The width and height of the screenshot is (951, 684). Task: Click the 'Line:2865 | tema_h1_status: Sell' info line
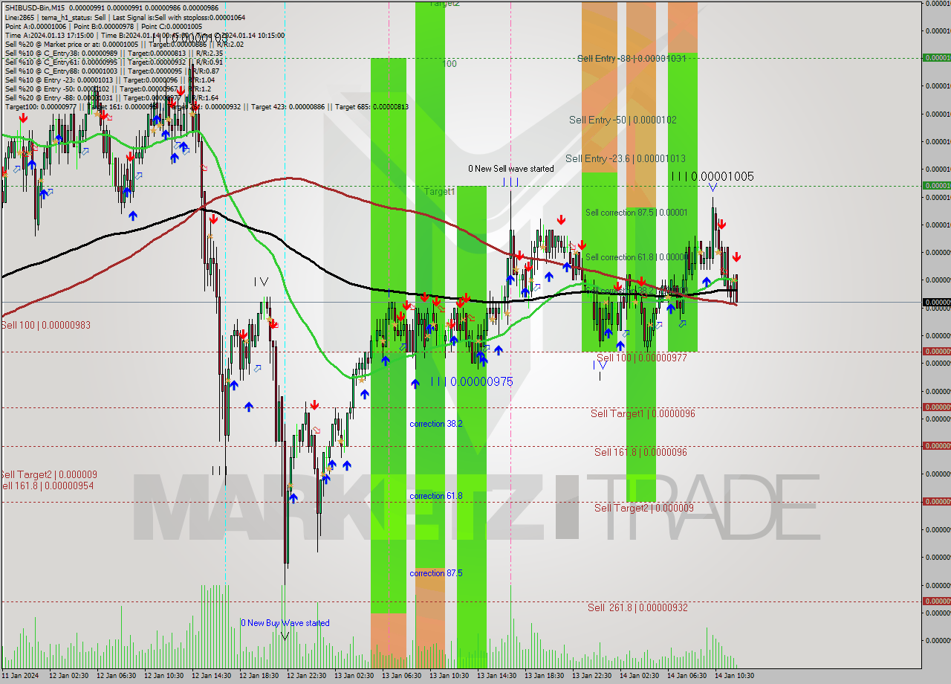tap(125, 17)
